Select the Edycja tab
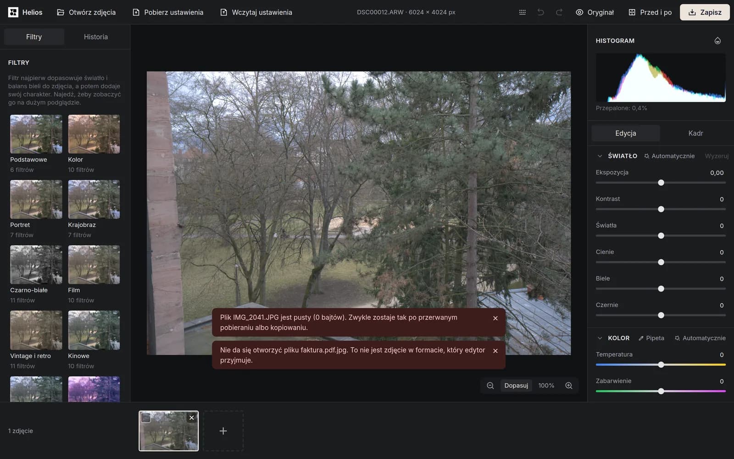The height and width of the screenshot is (459, 734). pos(626,133)
